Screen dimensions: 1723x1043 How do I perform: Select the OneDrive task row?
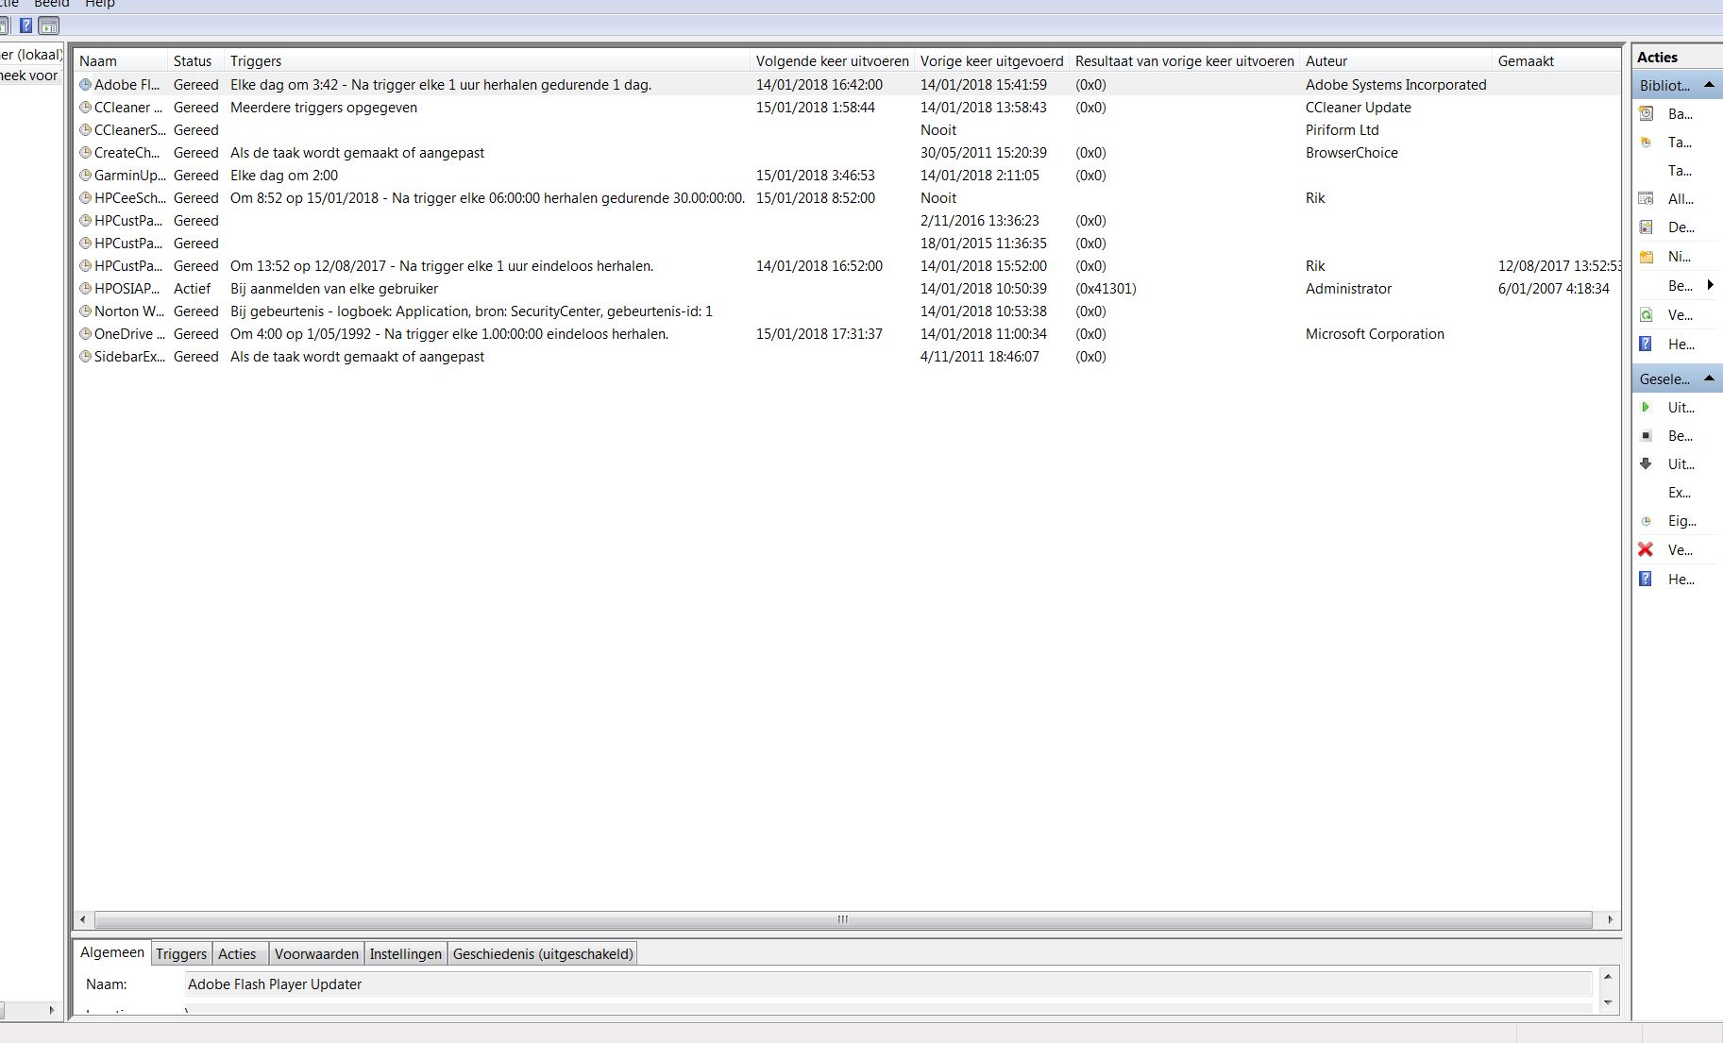[x=847, y=334]
